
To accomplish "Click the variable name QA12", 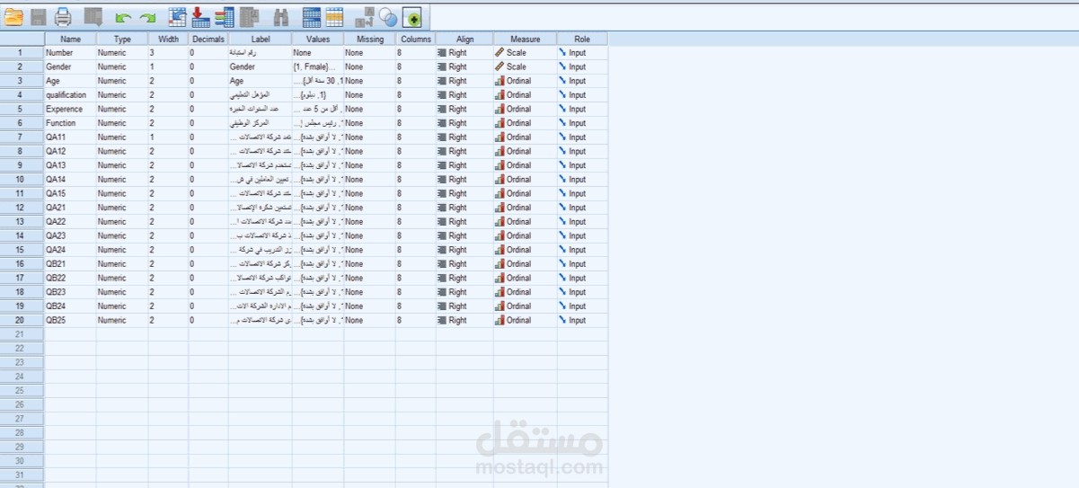I will 56,151.
